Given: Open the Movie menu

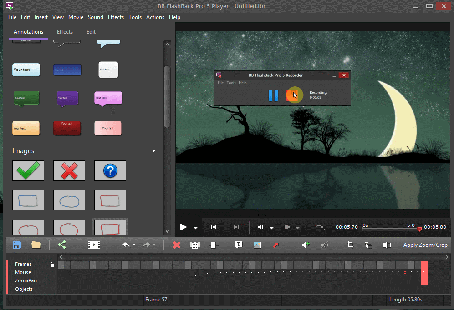Looking at the screenshot, I should tap(76, 17).
